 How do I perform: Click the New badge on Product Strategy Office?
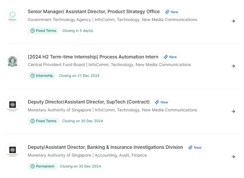click(172, 12)
